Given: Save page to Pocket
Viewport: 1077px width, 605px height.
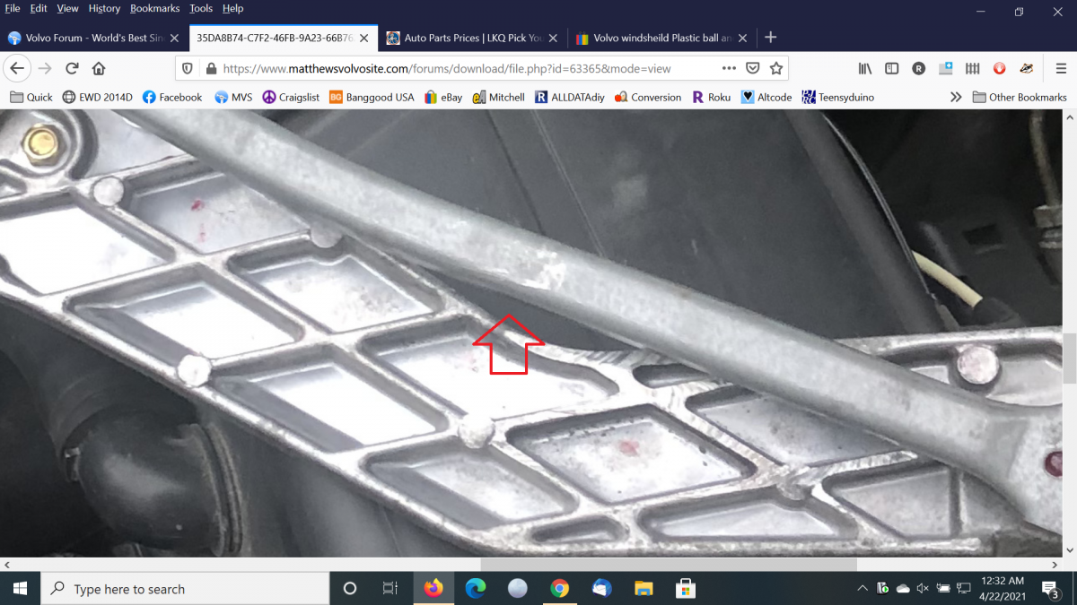Looking at the screenshot, I should pyautogui.click(x=753, y=68).
